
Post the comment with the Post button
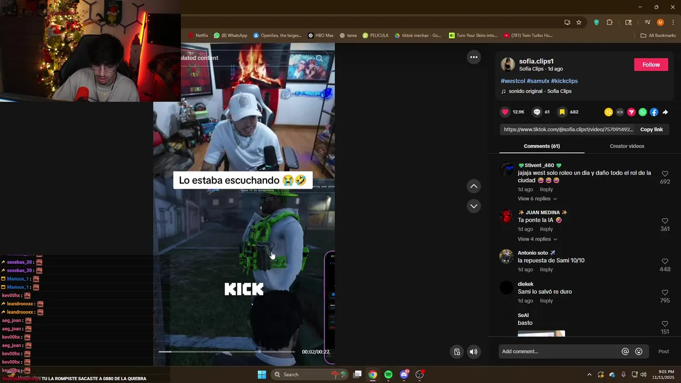pos(663,351)
